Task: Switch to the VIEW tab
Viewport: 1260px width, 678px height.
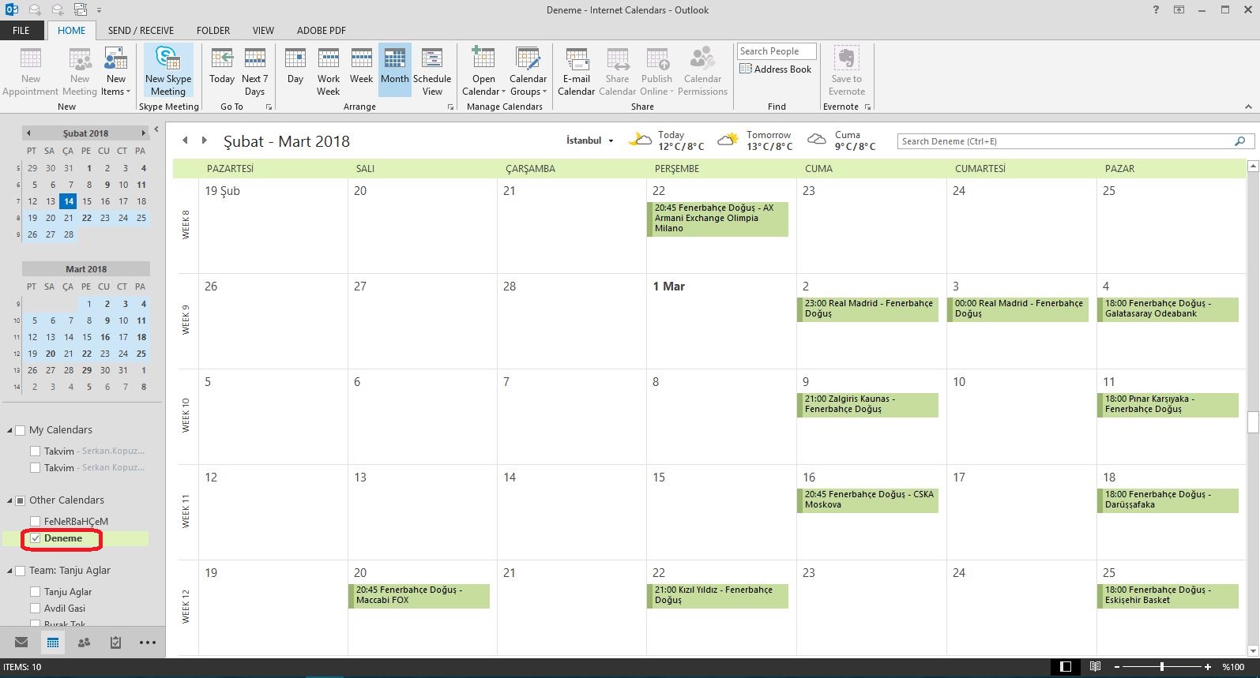Action: point(263,31)
